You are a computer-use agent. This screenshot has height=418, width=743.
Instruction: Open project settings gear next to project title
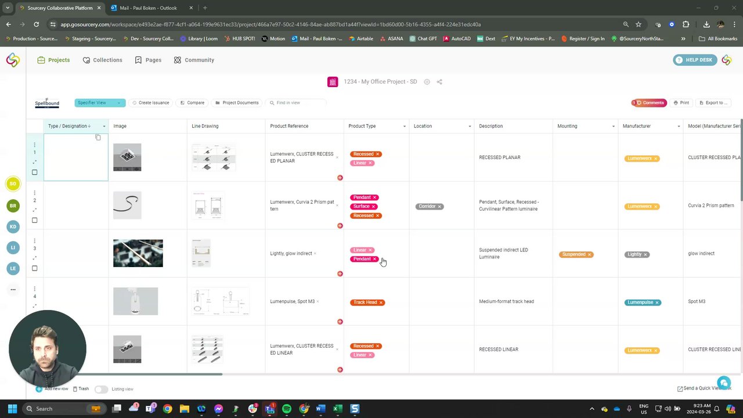[x=427, y=82]
